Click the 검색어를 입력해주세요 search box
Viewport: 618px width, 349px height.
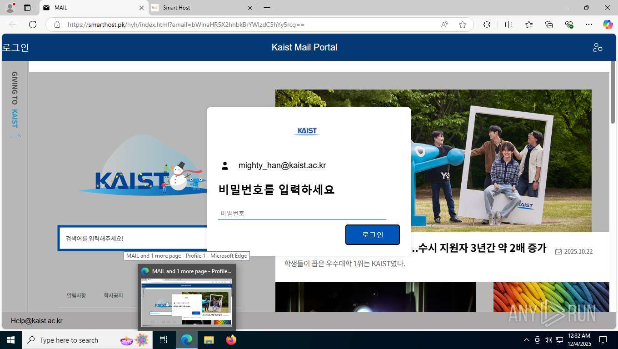pyautogui.click(x=132, y=238)
